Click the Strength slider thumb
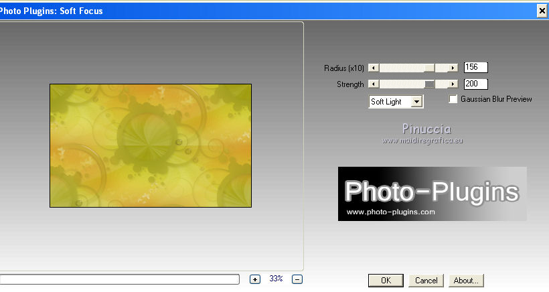 [x=430, y=84]
